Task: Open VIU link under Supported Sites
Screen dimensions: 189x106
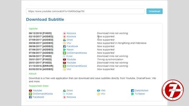Action: pos(103,94)
